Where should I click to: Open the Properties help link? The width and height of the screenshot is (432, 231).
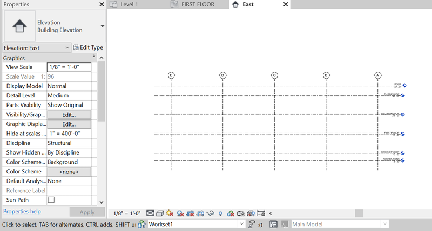tap(22, 212)
